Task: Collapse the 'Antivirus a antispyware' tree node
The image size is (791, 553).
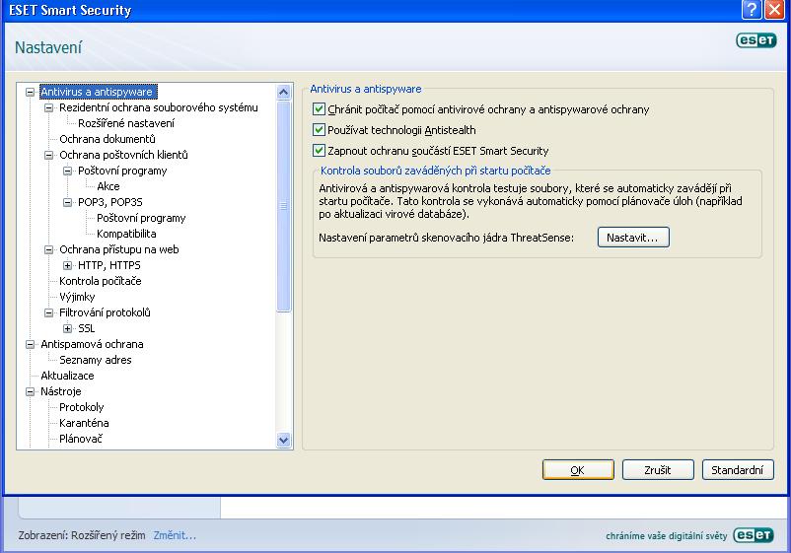Action: pyautogui.click(x=31, y=92)
